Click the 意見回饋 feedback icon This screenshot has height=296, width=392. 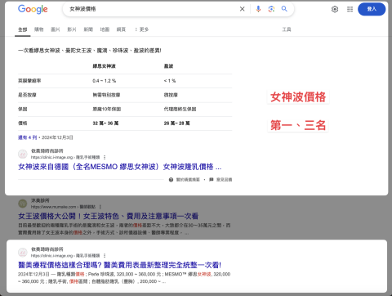212,180
